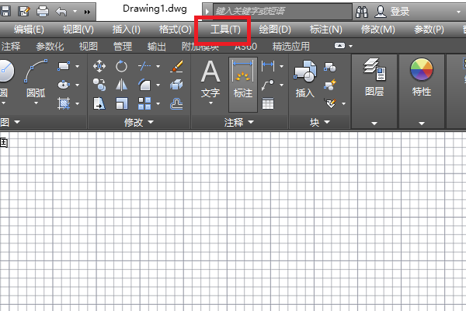This screenshot has width=466, height=311.
Task: Click the Insert block (插入) icon
Action: tap(305, 79)
